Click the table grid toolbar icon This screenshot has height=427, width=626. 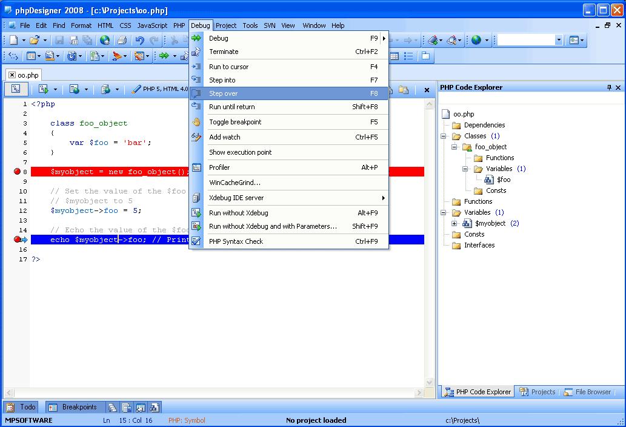[395, 56]
